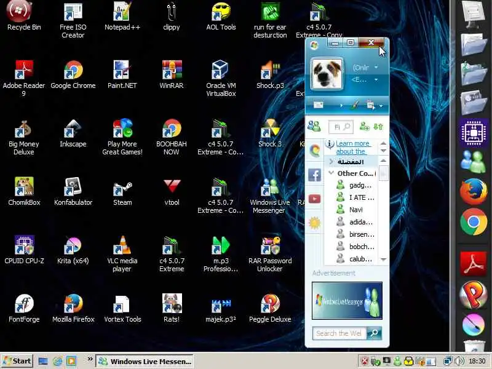Open the Messenger email inbox icon

click(x=318, y=105)
